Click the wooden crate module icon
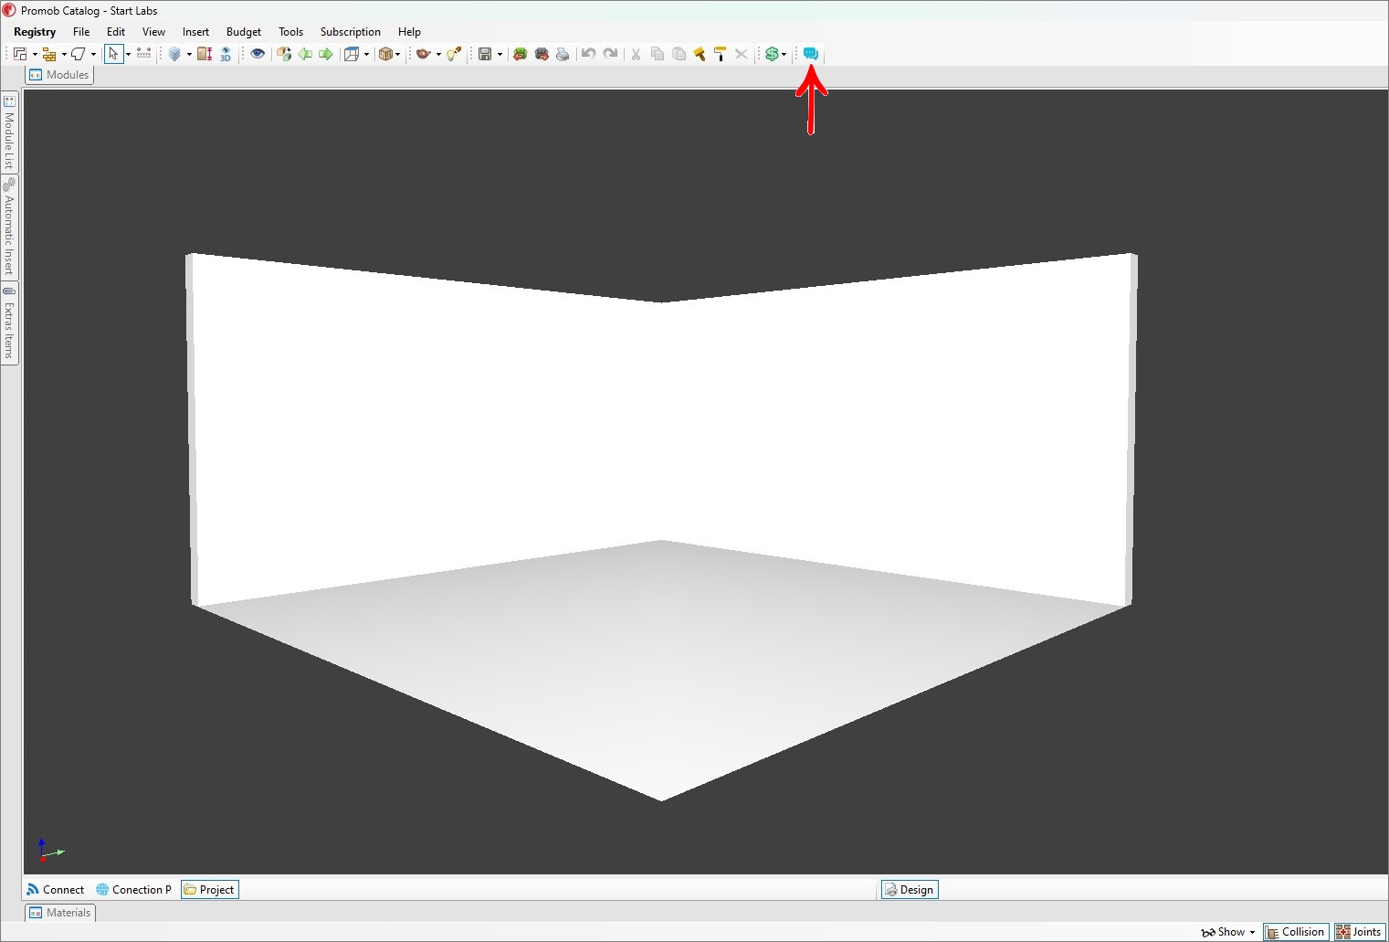 (385, 54)
